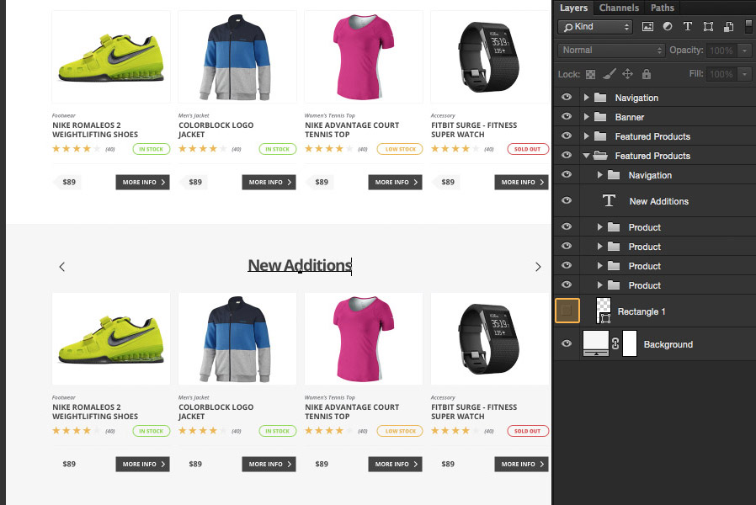Click previous arrow beside New Additions heading
Viewport: 756px width, 505px height.
click(61, 267)
